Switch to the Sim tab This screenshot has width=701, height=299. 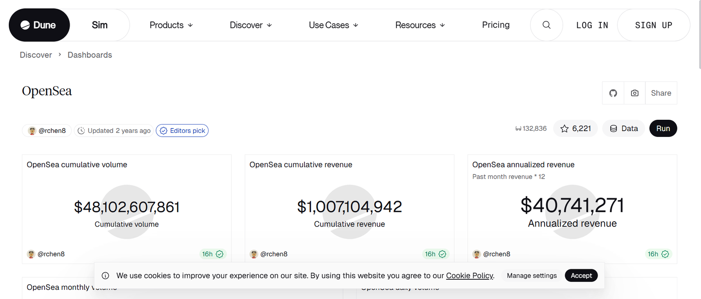[99, 25]
